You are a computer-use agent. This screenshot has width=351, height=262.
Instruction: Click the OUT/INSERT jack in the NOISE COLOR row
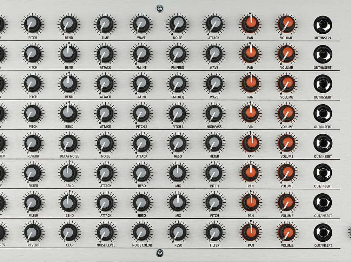pos(323,232)
